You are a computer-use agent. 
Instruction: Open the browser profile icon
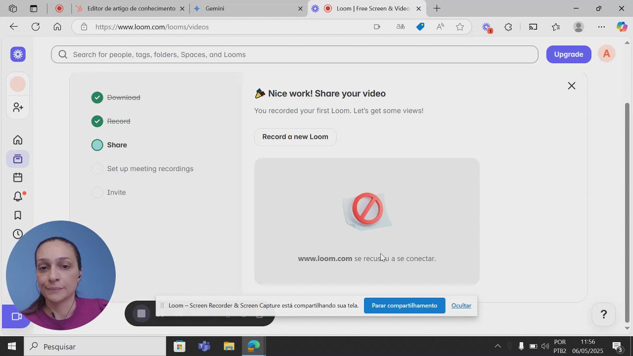[579, 27]
